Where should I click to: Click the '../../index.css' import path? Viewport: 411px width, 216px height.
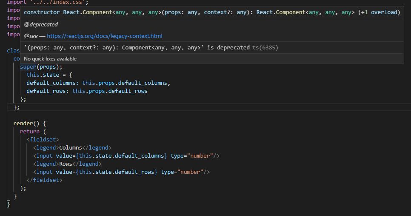pos(59,3)
